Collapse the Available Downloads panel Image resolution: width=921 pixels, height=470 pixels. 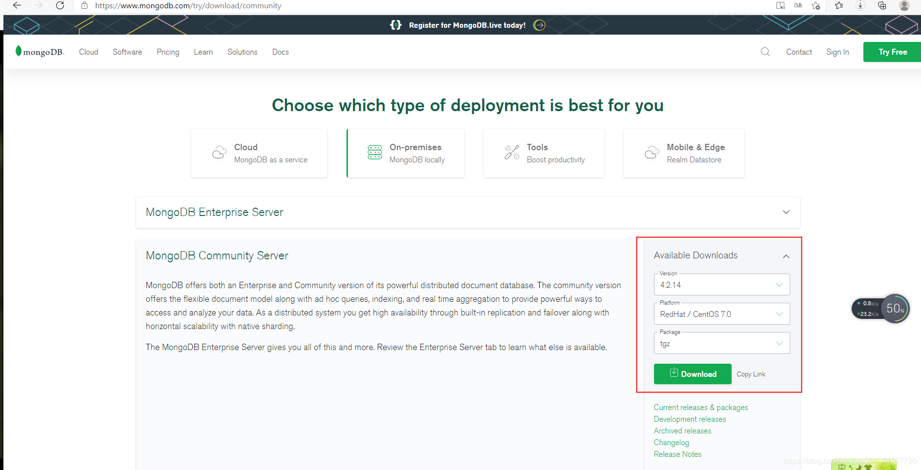(x=786, y=256)
